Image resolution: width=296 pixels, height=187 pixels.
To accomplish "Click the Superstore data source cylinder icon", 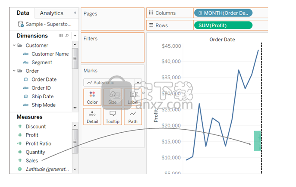I will point(21,24).
